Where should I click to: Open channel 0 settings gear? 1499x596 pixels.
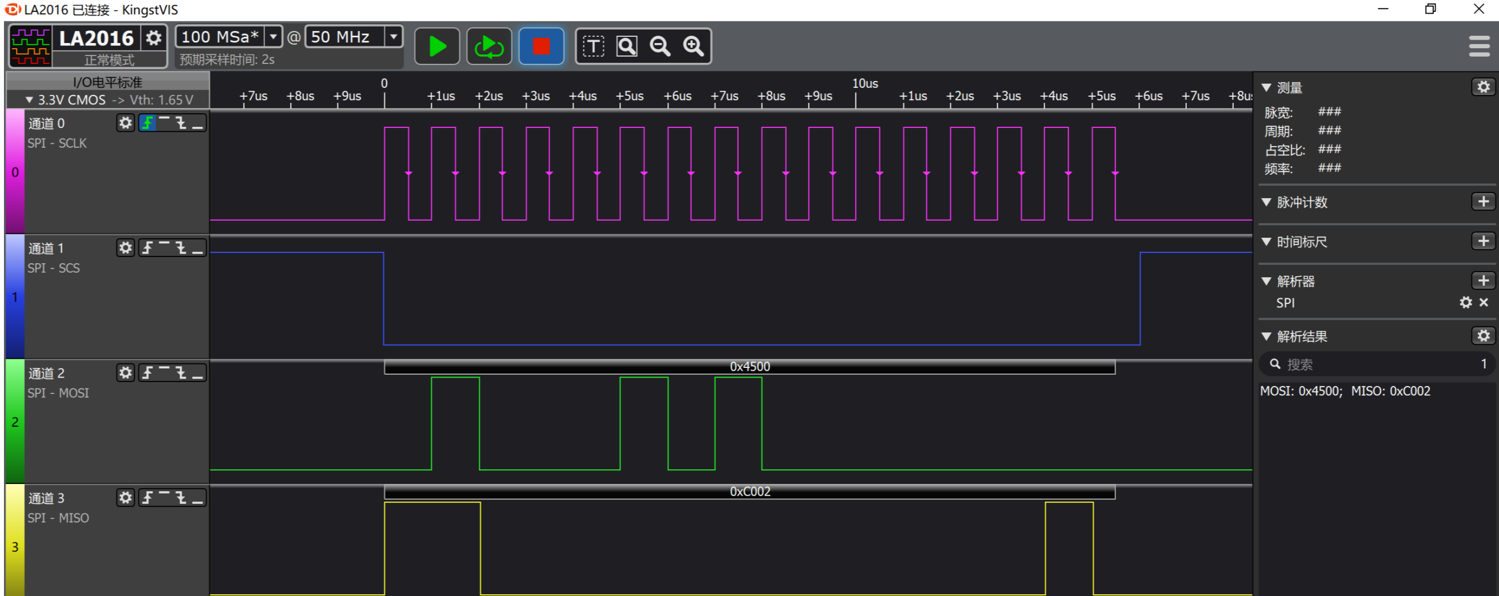coord(125,123)
